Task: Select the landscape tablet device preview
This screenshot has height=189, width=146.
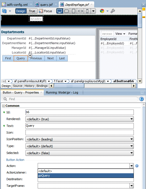Action: 66,11
